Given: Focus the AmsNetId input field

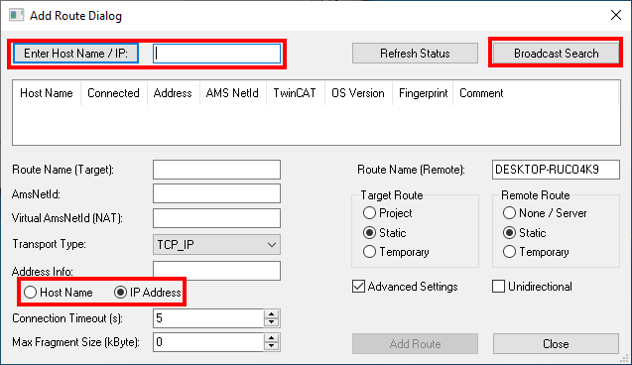Looking at the screenshot, I should (x=217, y=193).
